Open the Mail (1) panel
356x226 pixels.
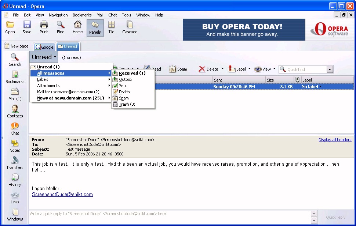[15, 94]
